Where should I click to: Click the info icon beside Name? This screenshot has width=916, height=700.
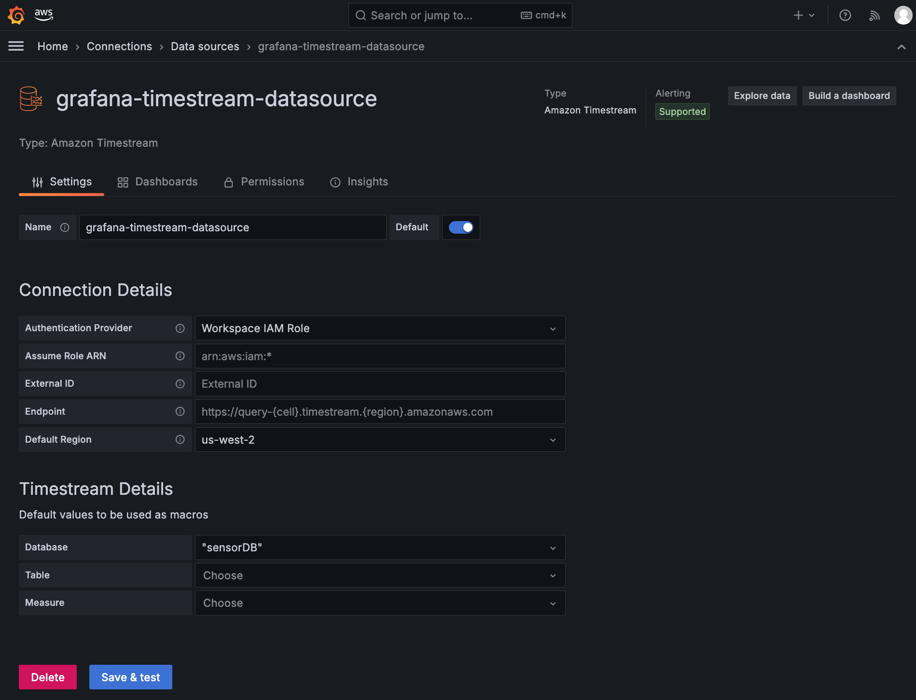(65, 227)
